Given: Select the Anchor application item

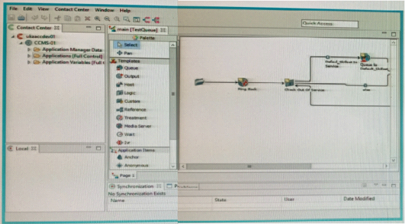Looking at the screenshot, I should click(x=128, y=157).
